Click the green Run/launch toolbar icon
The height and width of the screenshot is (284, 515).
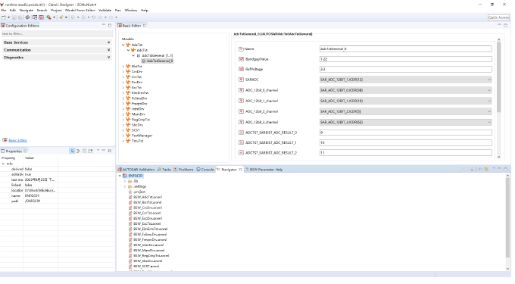(48, 17)
